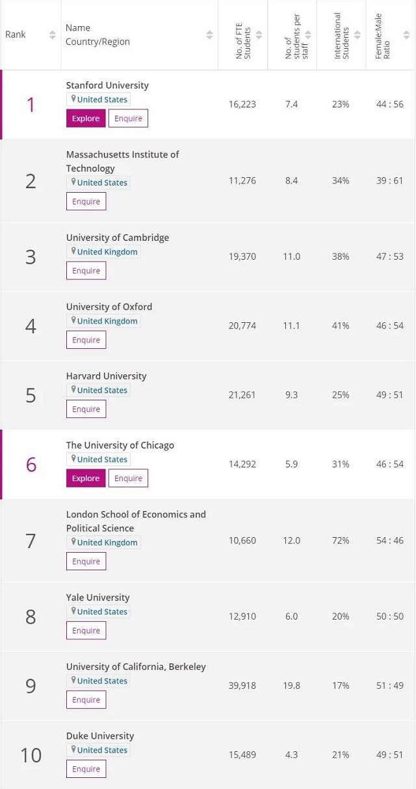Click Enquire under Massachusetts Institute of Technology
The height and width of the screenshot is (789, 416).
pyautogui.click(x=86, y=201)
